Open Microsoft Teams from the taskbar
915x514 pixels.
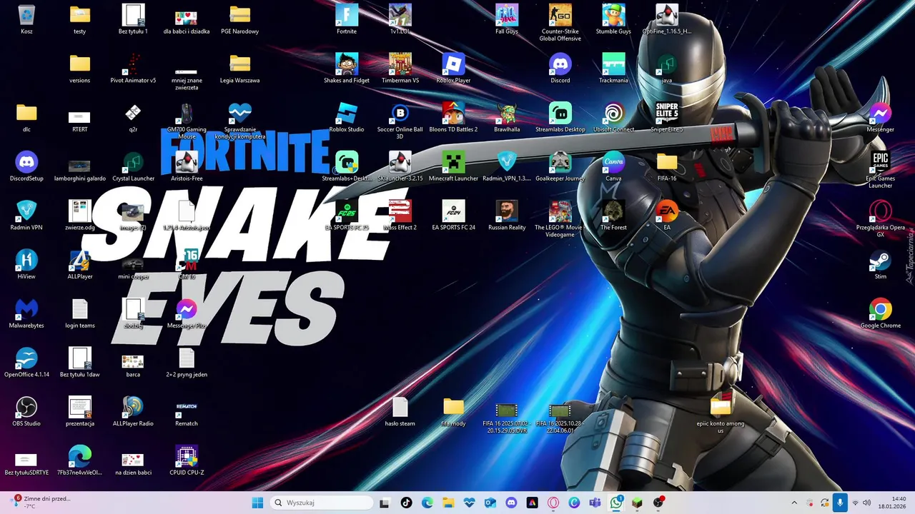tap(595, 503)
